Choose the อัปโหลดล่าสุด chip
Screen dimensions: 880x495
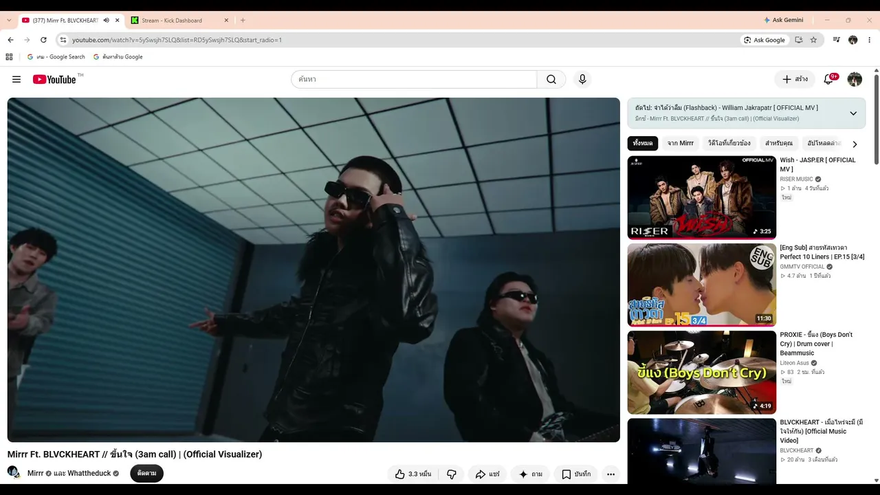(x=824, y=143)
